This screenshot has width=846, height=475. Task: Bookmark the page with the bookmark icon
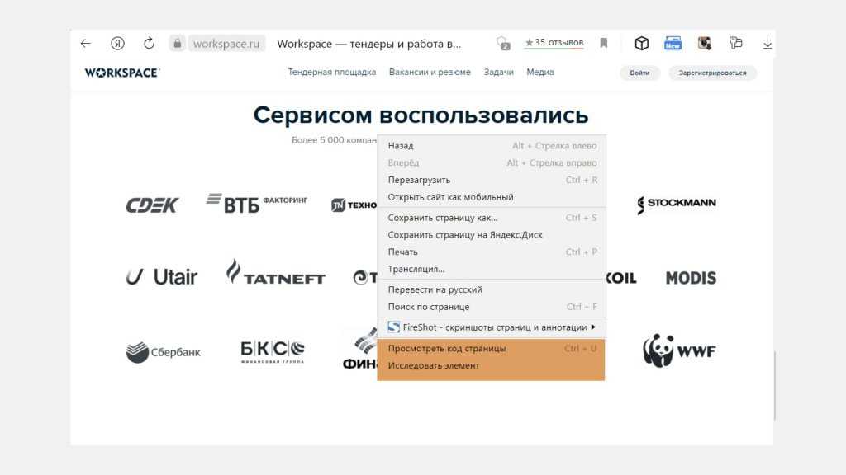coord(604,43)
